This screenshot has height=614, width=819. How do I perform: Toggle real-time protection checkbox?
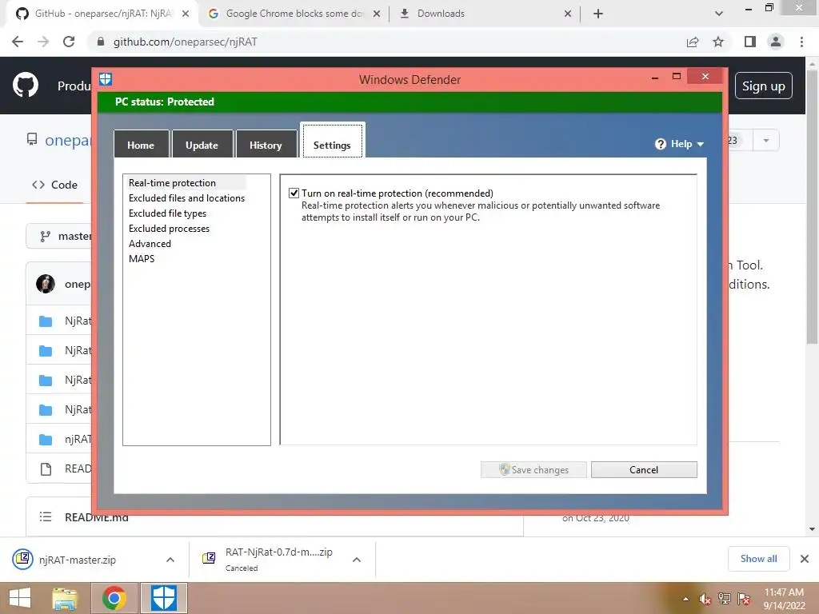click(x=294, y=193)
